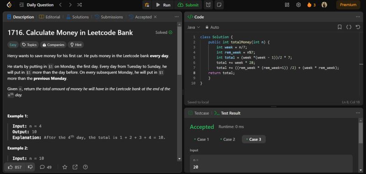Select Case 3 result

click(x=253, y=139)
